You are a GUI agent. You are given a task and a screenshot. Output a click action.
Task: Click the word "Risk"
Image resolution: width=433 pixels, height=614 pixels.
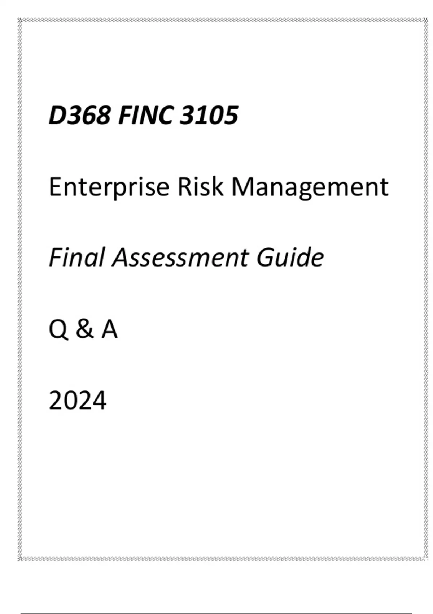(x=200, y=187)
